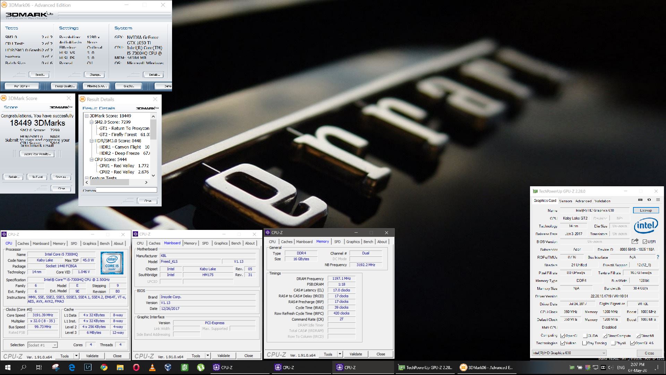Toggle the UEFI checkbox
Screen dimensions: 666x375
tap(645, 242)
